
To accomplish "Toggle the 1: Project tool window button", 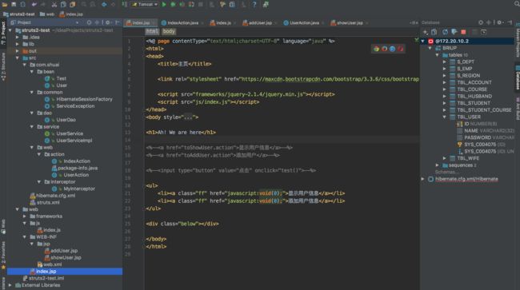I will click(x=3, y=33).
